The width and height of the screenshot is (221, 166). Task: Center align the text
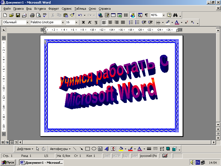click(110, 22)
